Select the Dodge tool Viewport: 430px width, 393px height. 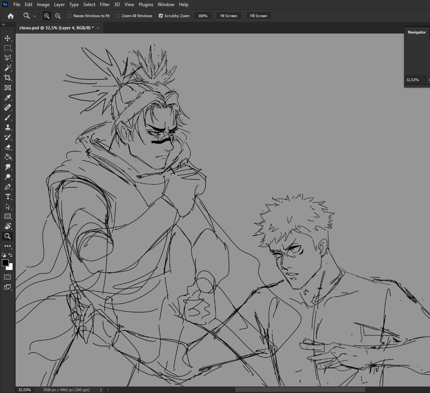[x=8, y=177]
